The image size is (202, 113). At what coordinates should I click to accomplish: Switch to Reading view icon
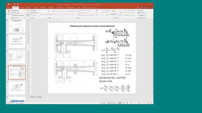coord(127,103)
